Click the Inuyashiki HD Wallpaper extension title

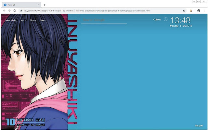pyautogui.click(x=48, y=11)
